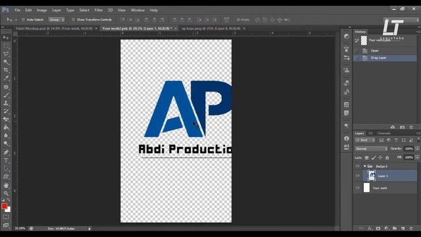This screenshot has width=421, height=237.
Task: Open the History panel flyout menu
Action: (418, 32)
